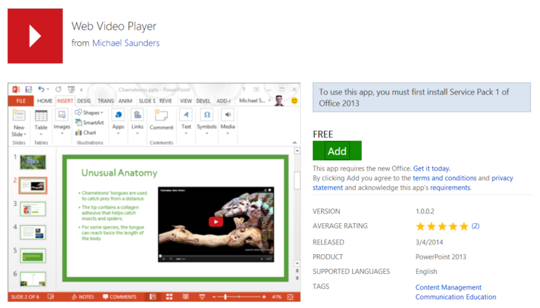Screen dimensions: 540x308
Task: Zoom out with the minus button
Action: 214,297
